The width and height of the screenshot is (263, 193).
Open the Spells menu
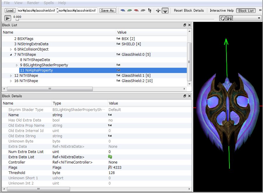tap(49, 3)
